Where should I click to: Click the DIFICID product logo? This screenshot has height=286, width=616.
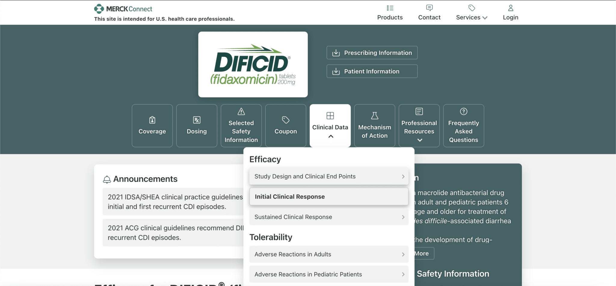[x=253, y=64]
